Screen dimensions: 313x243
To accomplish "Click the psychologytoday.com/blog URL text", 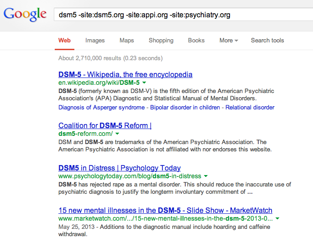I will 130,176.
